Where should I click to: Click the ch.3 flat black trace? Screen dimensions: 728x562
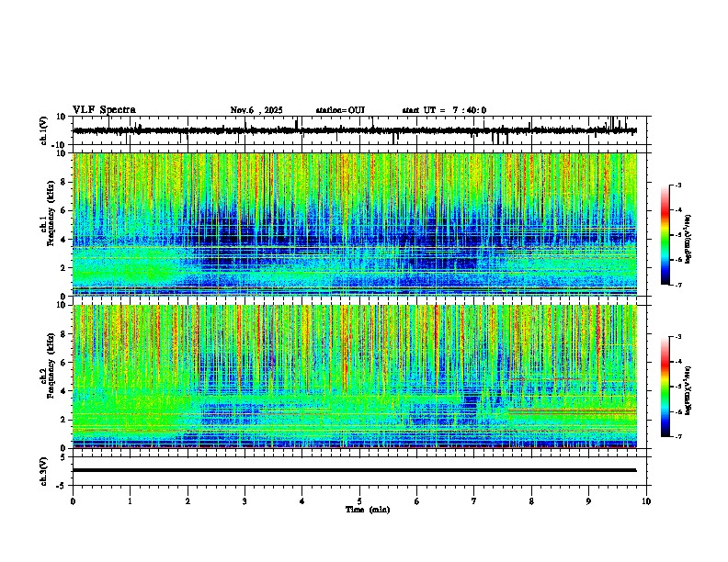[355, 470]
